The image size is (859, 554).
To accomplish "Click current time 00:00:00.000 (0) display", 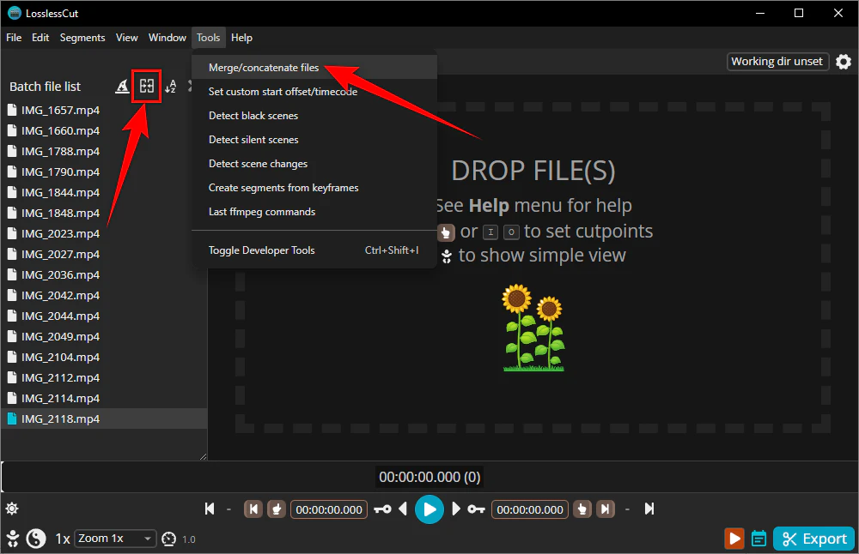I will click(x=429, y=477).
